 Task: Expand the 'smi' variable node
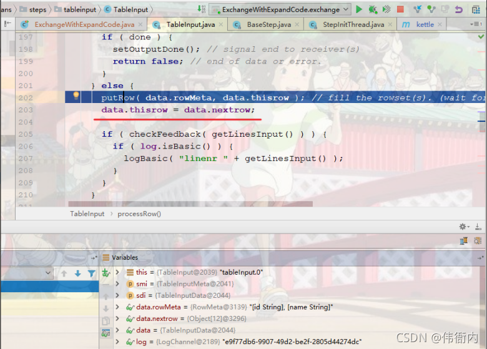point(117,283)
